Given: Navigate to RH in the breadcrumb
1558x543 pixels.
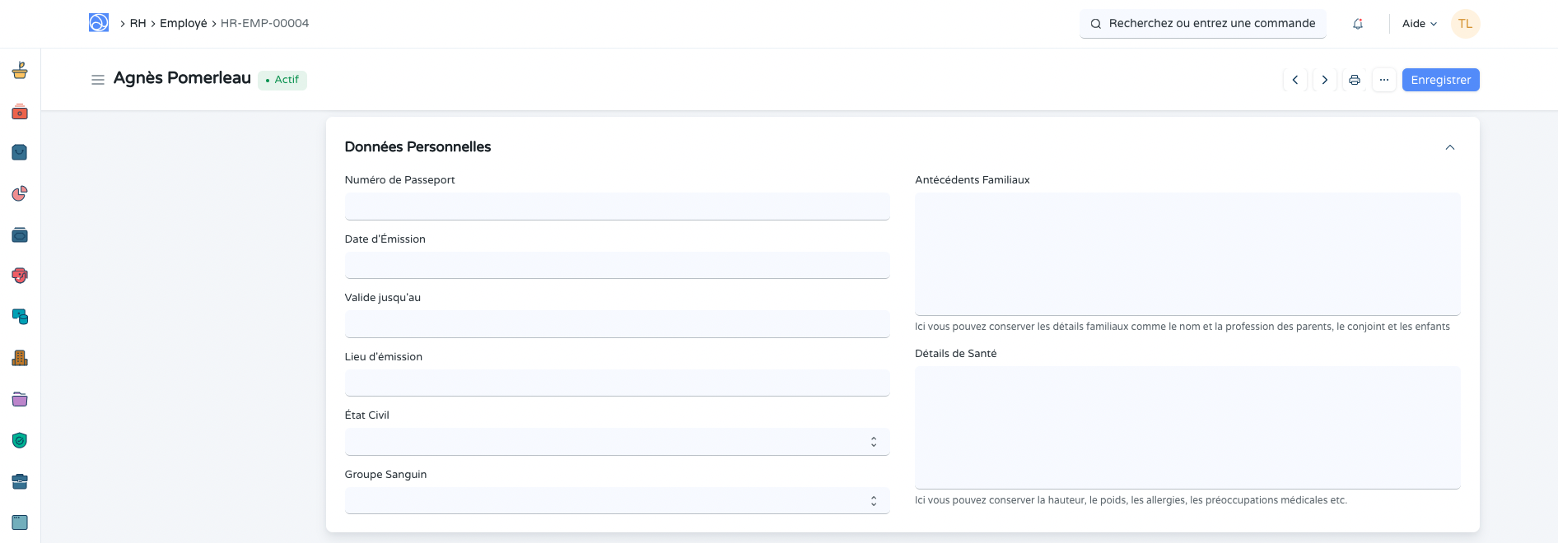Looking at the screenshot, I should click(x=138, y=23).
